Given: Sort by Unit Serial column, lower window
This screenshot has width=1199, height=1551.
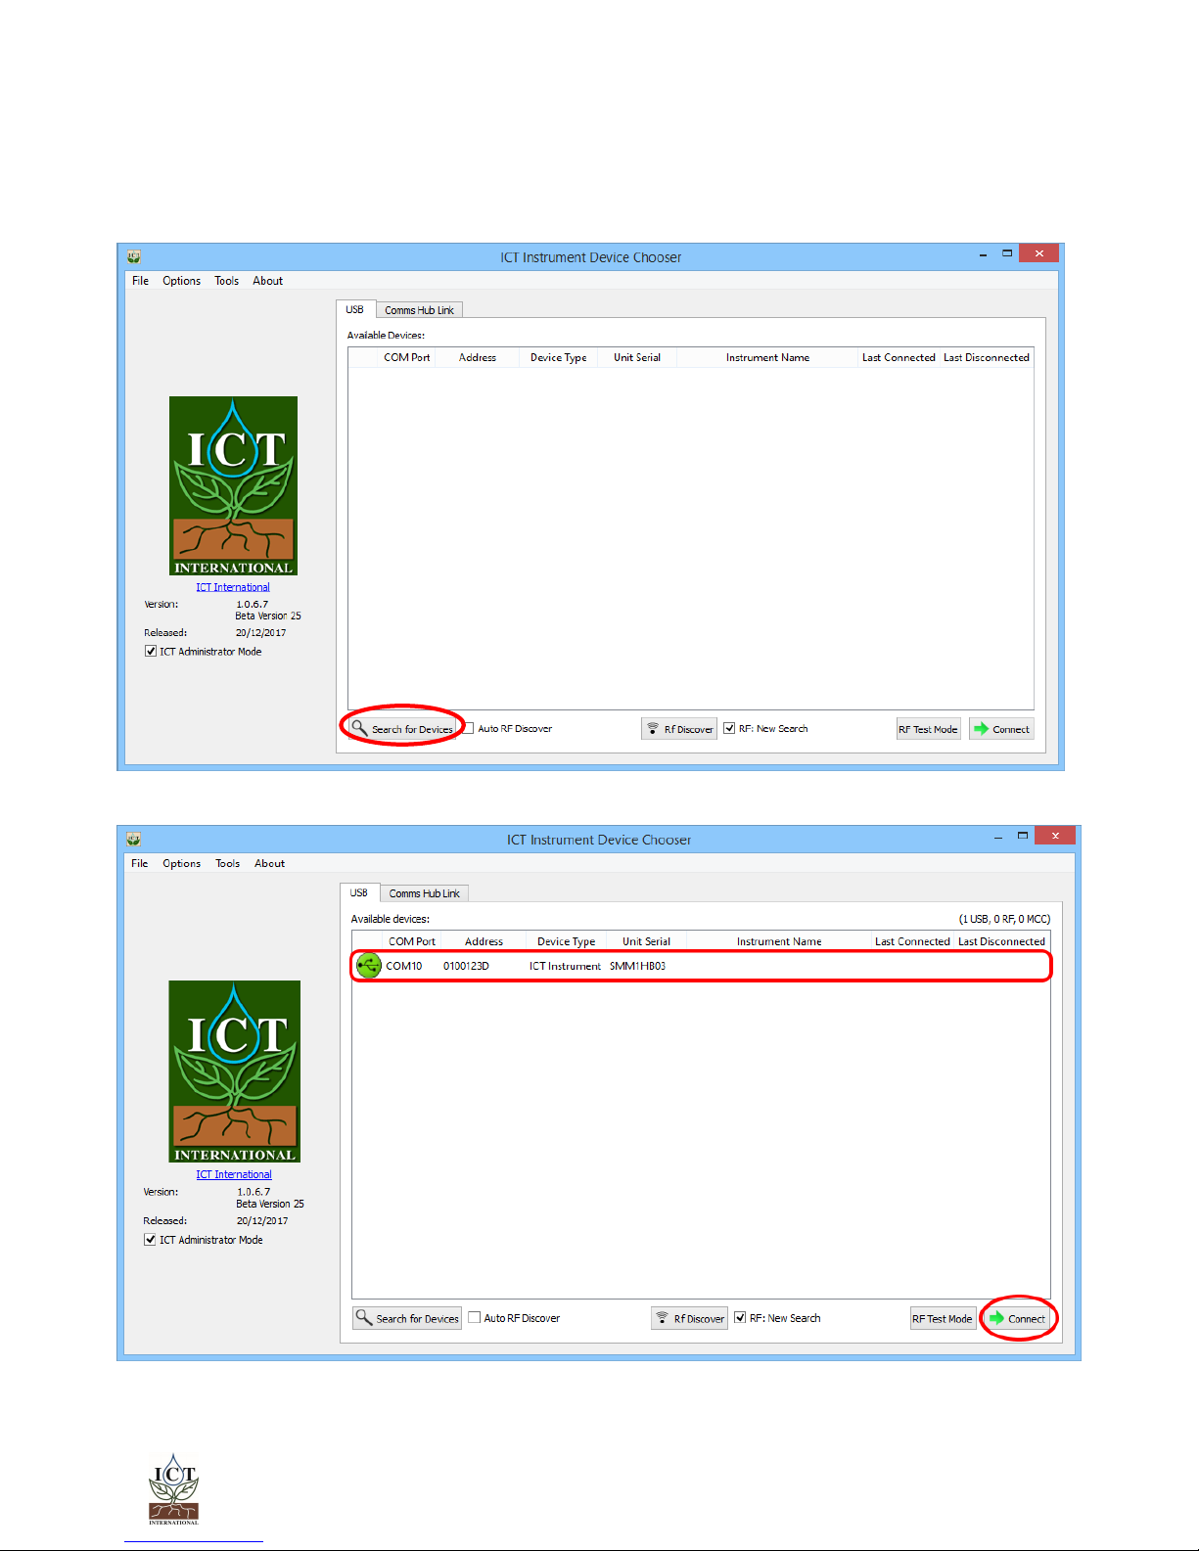Looking at the screenshot, I should [646, 941].
